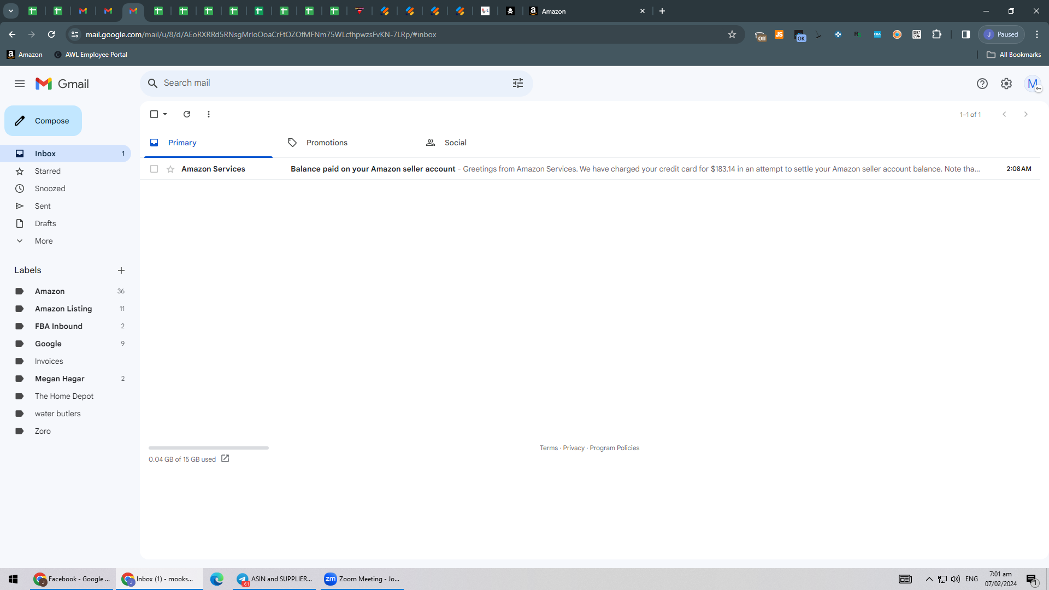
Task: Open the Starred folder
Action: click(x=66, y=171)
